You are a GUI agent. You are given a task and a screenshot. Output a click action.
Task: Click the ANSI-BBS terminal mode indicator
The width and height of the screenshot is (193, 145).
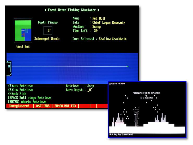[x=43, y=106]
